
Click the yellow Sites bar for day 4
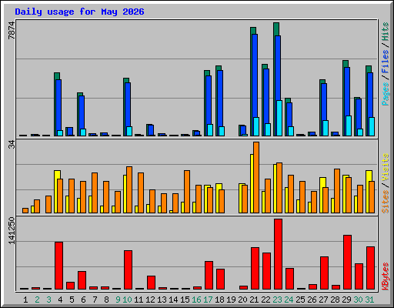click(x=56, y=192)
